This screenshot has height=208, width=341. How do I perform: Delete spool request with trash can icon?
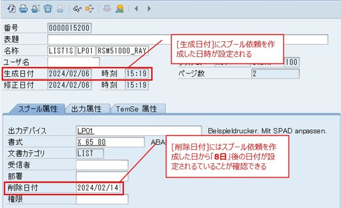pos(48,9)
